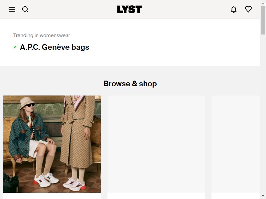Viewport: 266px width, 199px height.
Task: Click the caption strip under the third card
Action: pos(236,196)
